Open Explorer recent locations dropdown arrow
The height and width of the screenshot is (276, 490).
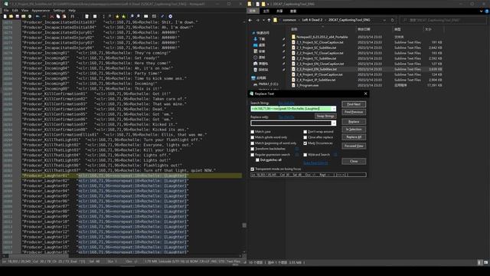click(263, 20)
